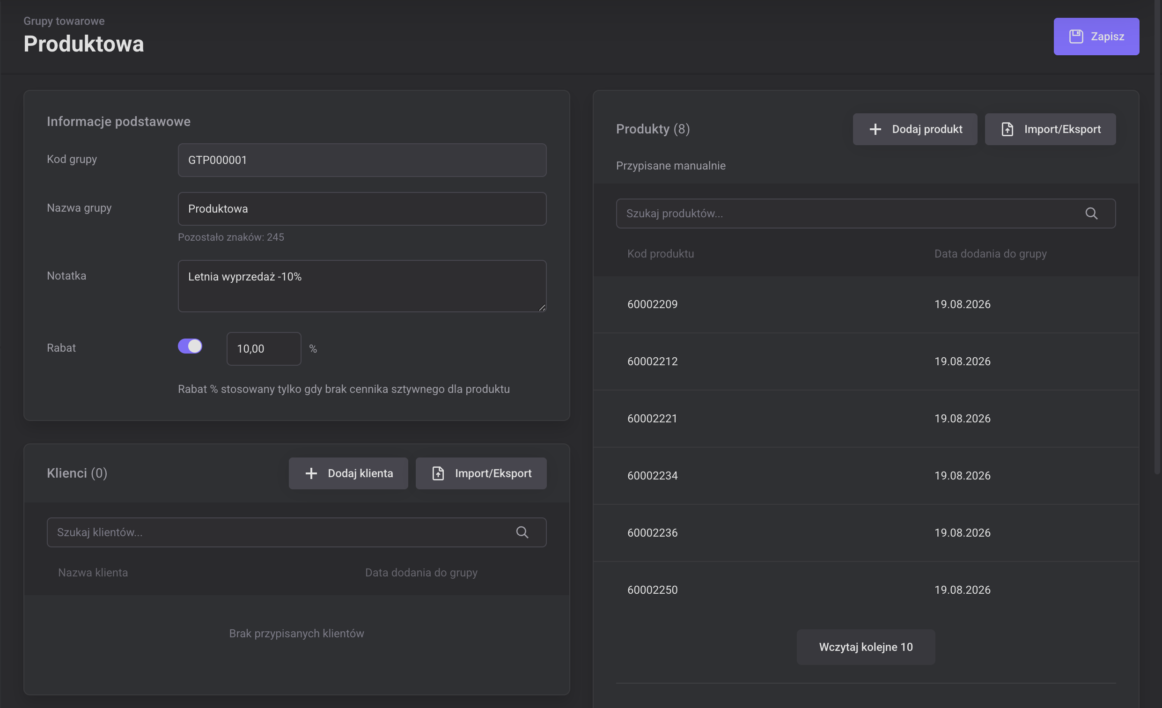Click the magnifier icon in products search
The width and height of the screenshot is (1162, 708).
pos(1091,213)
